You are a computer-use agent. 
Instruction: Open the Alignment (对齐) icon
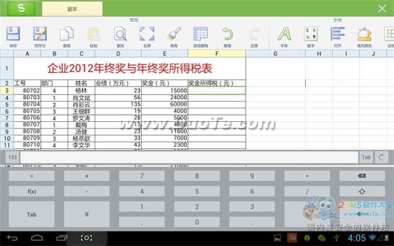pos(338,34)
